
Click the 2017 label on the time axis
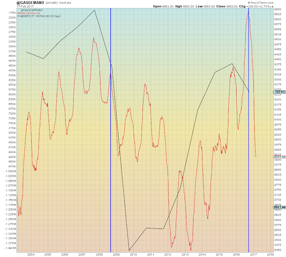[253, 255]
